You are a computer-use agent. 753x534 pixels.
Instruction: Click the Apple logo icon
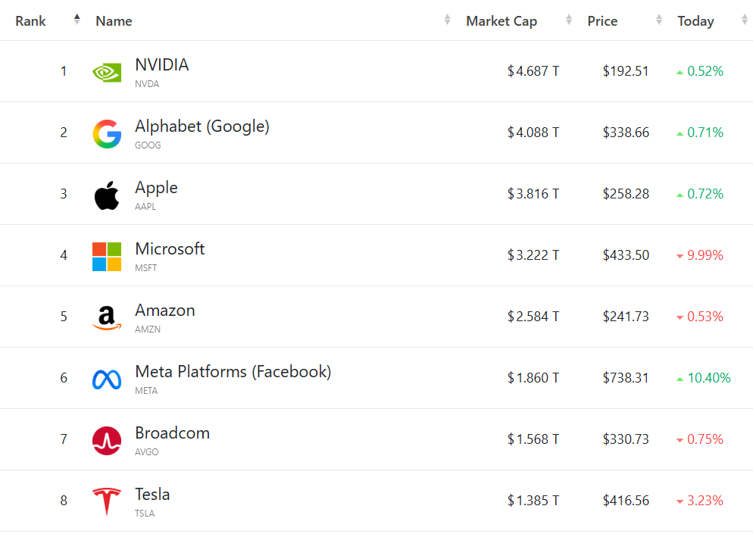(107, 195)
